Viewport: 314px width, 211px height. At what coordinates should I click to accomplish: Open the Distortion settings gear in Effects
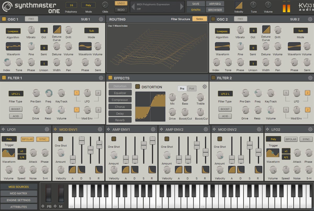click(205, 87)
